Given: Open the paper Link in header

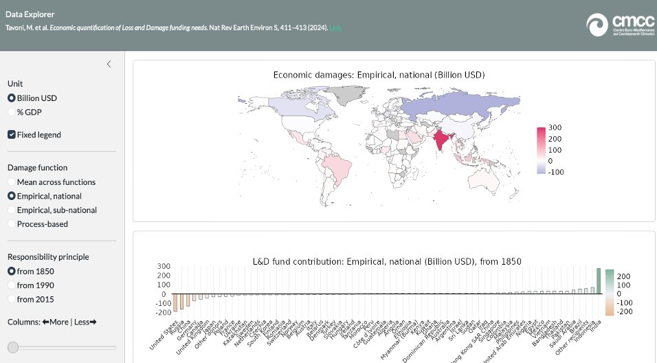Looking at the screenshot, I should (335, 28).
